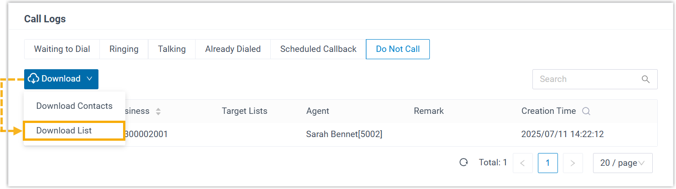Show the Talking tab
Viewport: 676px width, 189px height.
point(172,49)
